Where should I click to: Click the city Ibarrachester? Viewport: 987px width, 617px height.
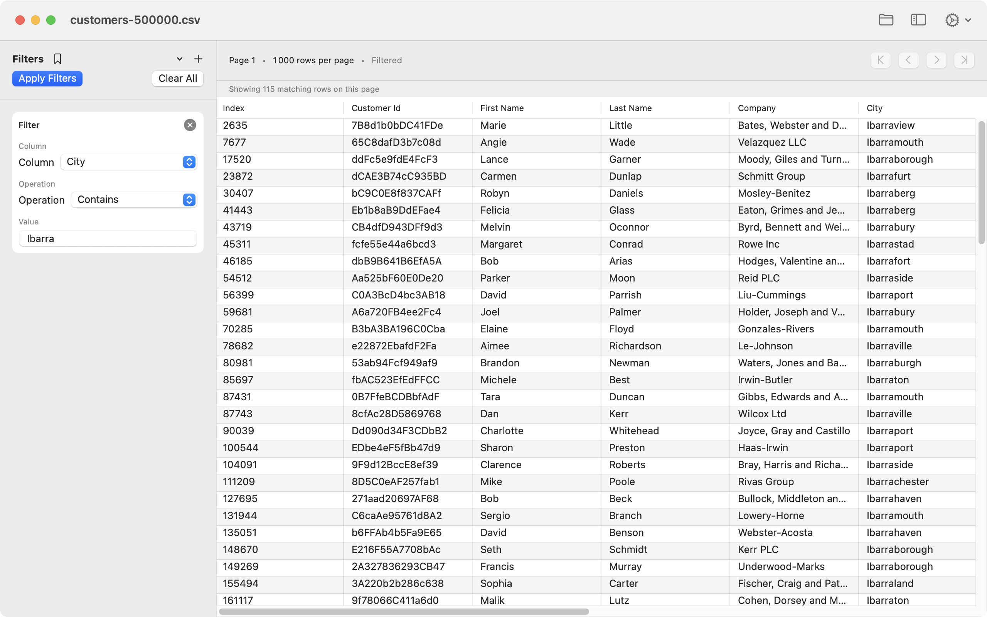point(897,482)
